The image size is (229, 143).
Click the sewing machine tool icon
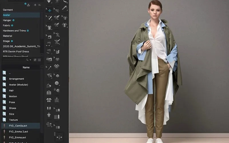point(49,59)
